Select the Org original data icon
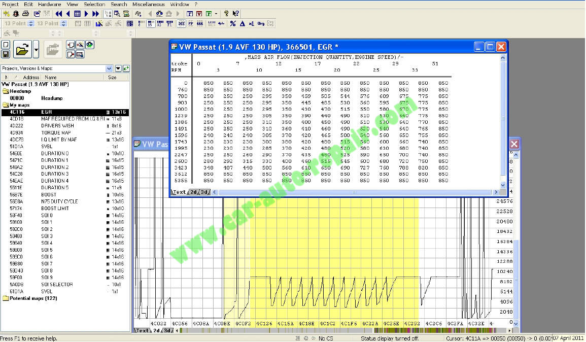The height and width of the screenshot is (342, 586). coord(261,23)
